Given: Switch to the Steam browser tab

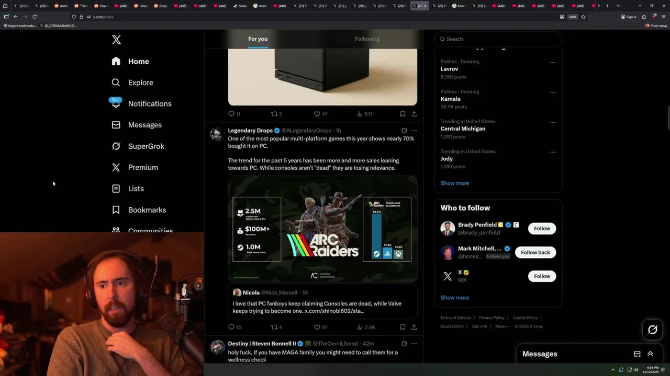Looking at the screenshot, I should pos(240,6).
